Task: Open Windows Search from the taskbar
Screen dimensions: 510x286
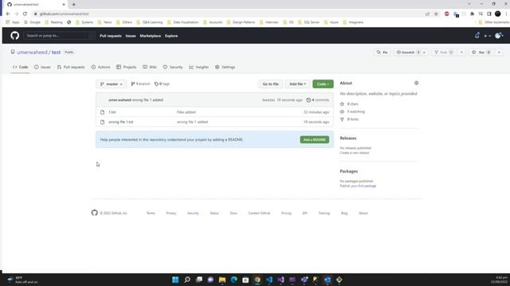Action: 187,280
